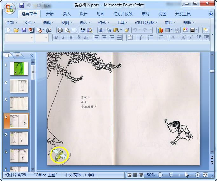Viewport: 217px width, 181px height.
Task: Open the font size combo box
Action: tap(42, 38)
